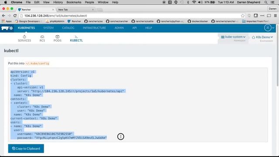This screenshot has height=157, width=279.
Task: Open the user avatar account menu
Action: pos(268,28)
